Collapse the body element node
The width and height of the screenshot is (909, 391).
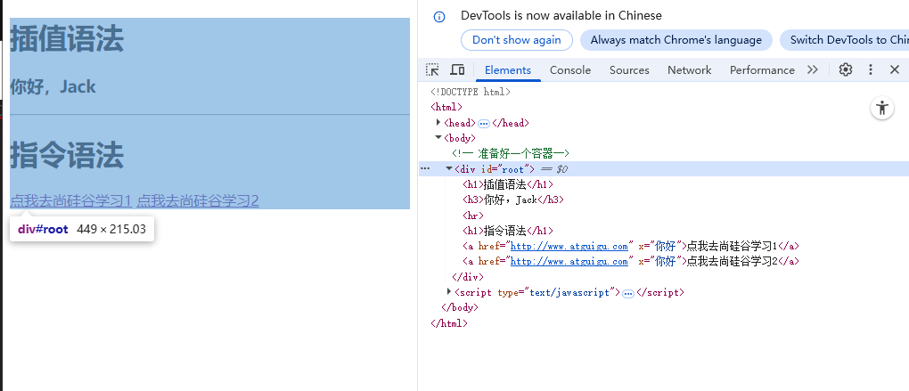[438, 138]
